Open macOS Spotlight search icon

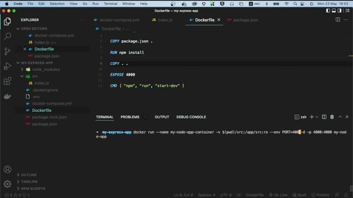click(x=295, y=4)
